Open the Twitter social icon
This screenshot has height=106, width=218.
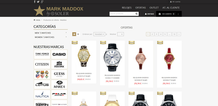38,2
